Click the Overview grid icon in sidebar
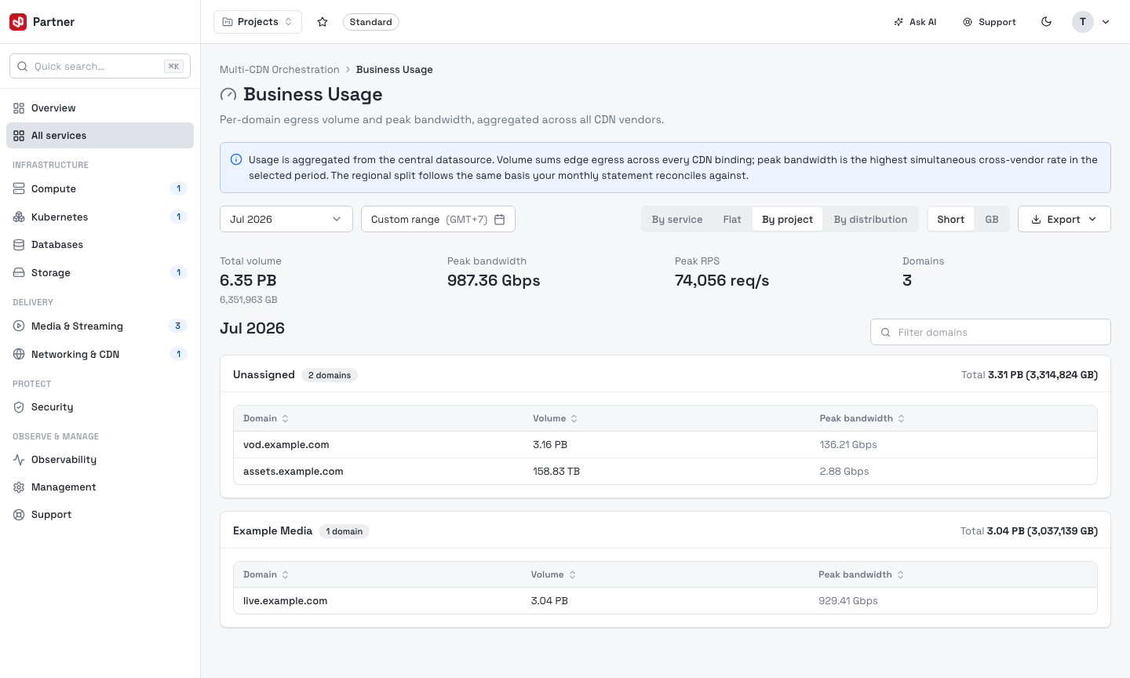 (x=19, y=108)
